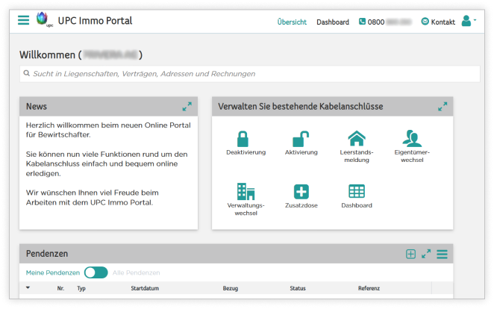Open the user account menu
The image size is (494, 309).
click(x=469, y=21)
